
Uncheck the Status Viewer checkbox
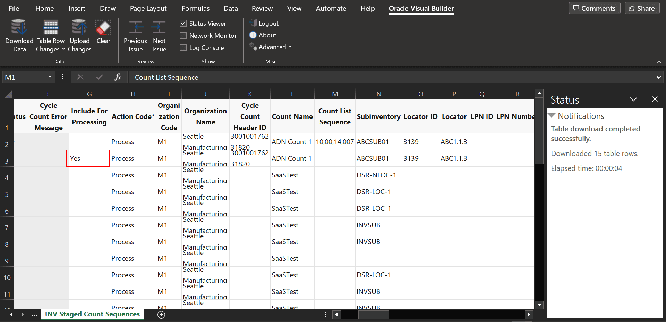[x=183, y=23]
